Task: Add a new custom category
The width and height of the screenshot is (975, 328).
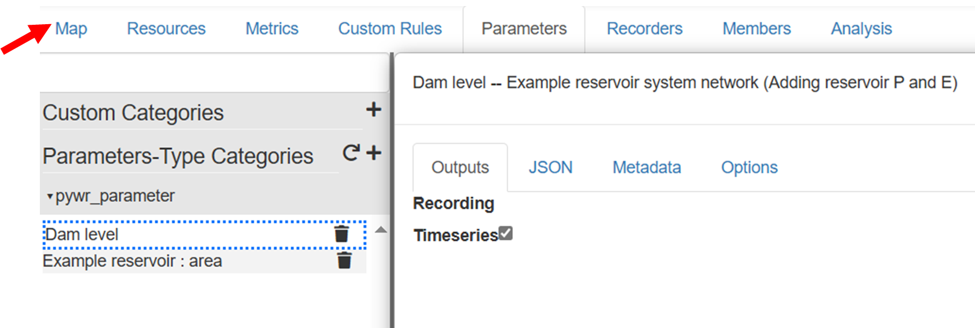Action: (x=373, y=109)
